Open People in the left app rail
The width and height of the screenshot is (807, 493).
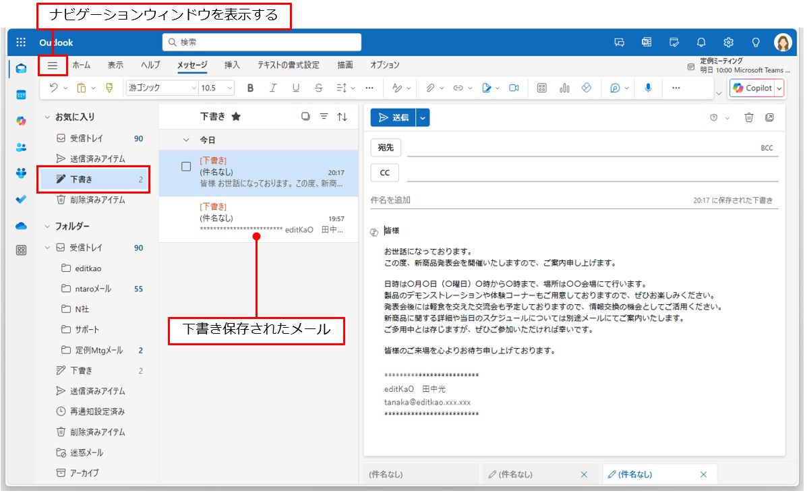pos(21,147)
